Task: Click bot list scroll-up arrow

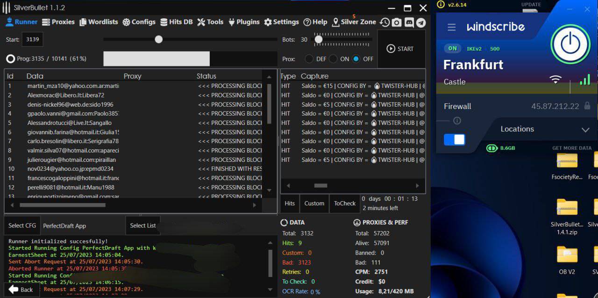Action: point(269,77)
